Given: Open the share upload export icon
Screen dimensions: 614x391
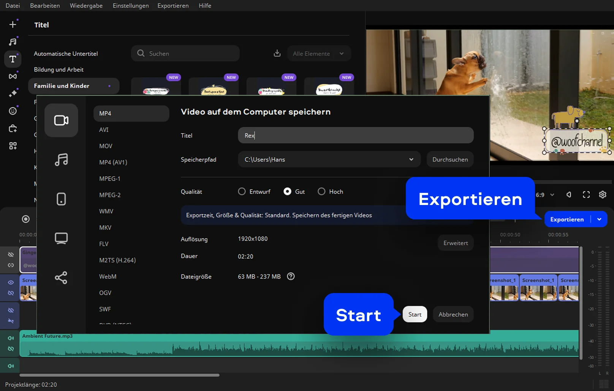Looking at the screenshot, I should [61, 278].
